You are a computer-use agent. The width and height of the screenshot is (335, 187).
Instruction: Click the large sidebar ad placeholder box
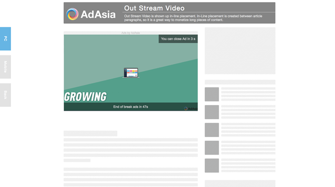[x=240, y=51]
